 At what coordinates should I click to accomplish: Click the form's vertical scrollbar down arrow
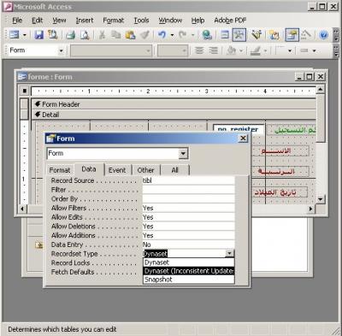[321, 199]
